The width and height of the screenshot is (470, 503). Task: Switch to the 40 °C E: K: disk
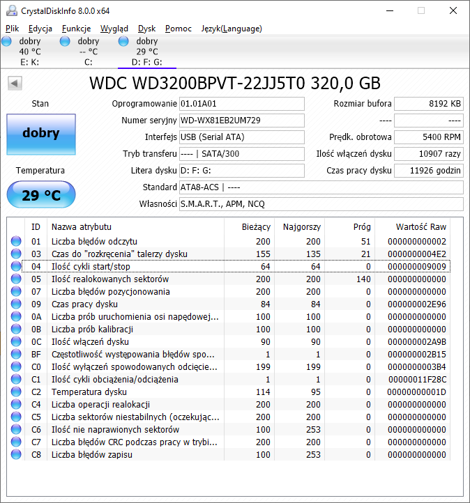click(x=29, y=52)
